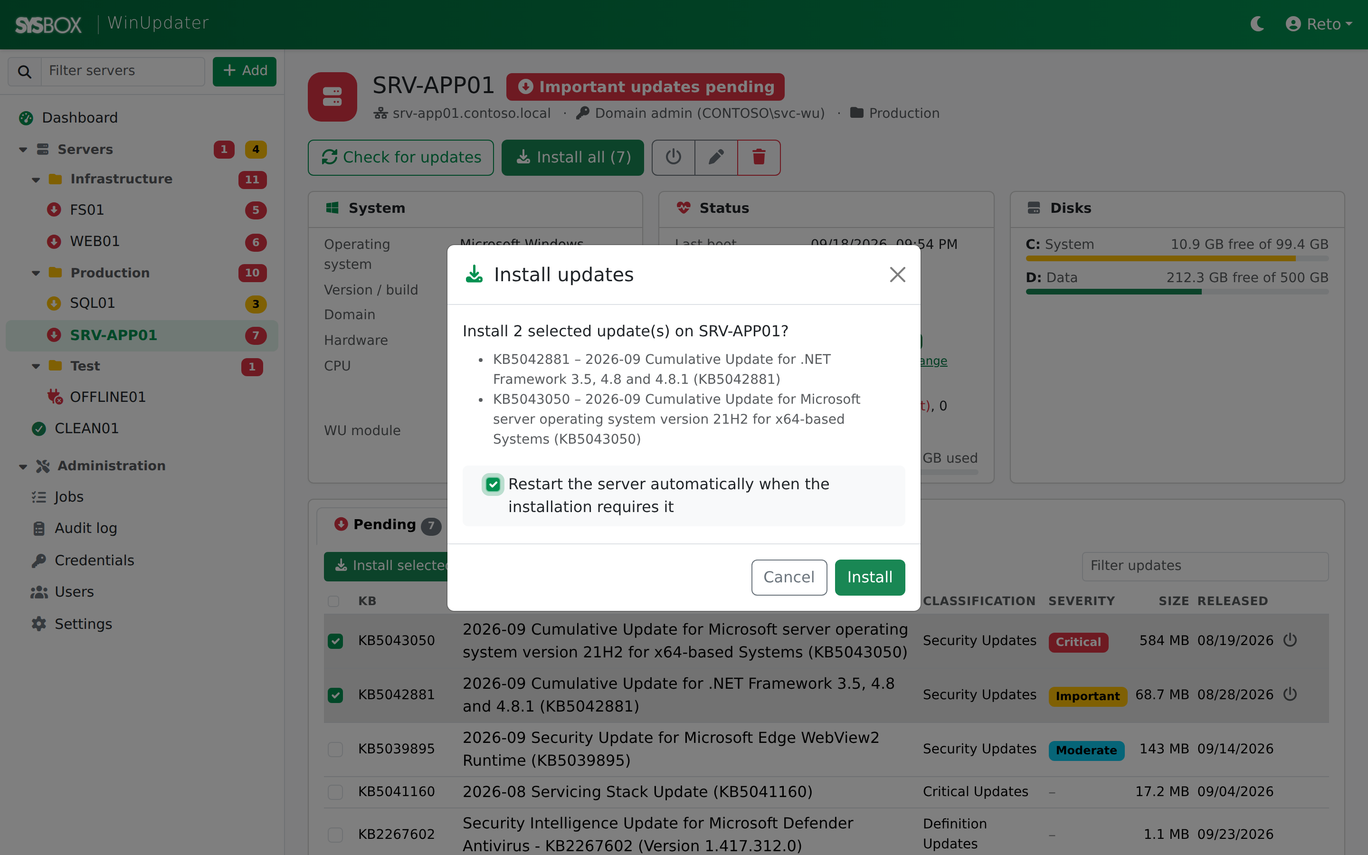The height and width of the screenshot is (855, 1368).
Task: Click Check for updates button
Action: coord(401,157)
